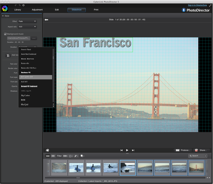
Task: Jump to the previous slide
Action: (122, 150)
